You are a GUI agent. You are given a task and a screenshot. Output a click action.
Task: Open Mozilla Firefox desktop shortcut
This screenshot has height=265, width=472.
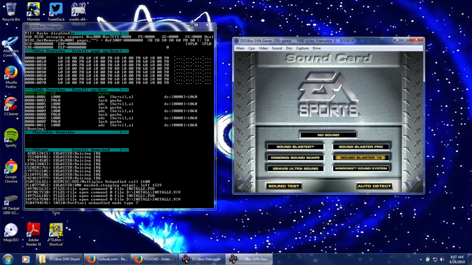click(x=11, y=73)
